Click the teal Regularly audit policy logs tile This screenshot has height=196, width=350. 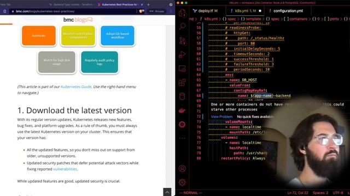coord(100,62)
